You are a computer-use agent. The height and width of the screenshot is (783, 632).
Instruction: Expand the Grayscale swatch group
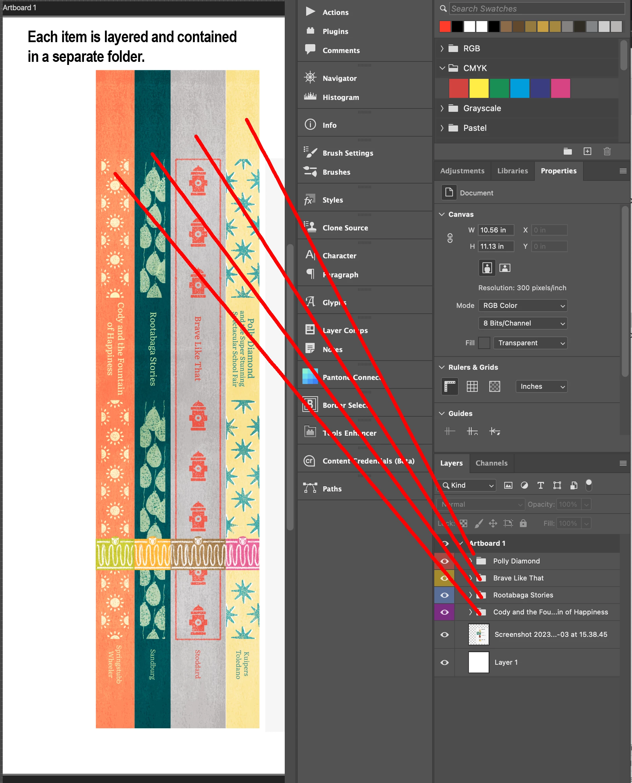tap(442, 108)
